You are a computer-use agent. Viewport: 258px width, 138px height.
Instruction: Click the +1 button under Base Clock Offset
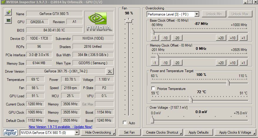click(x=243, y=38)
